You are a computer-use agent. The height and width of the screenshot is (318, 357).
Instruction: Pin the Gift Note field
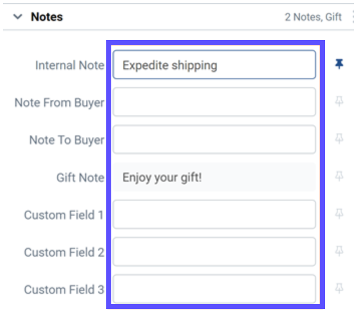click(x=339, y=176)
